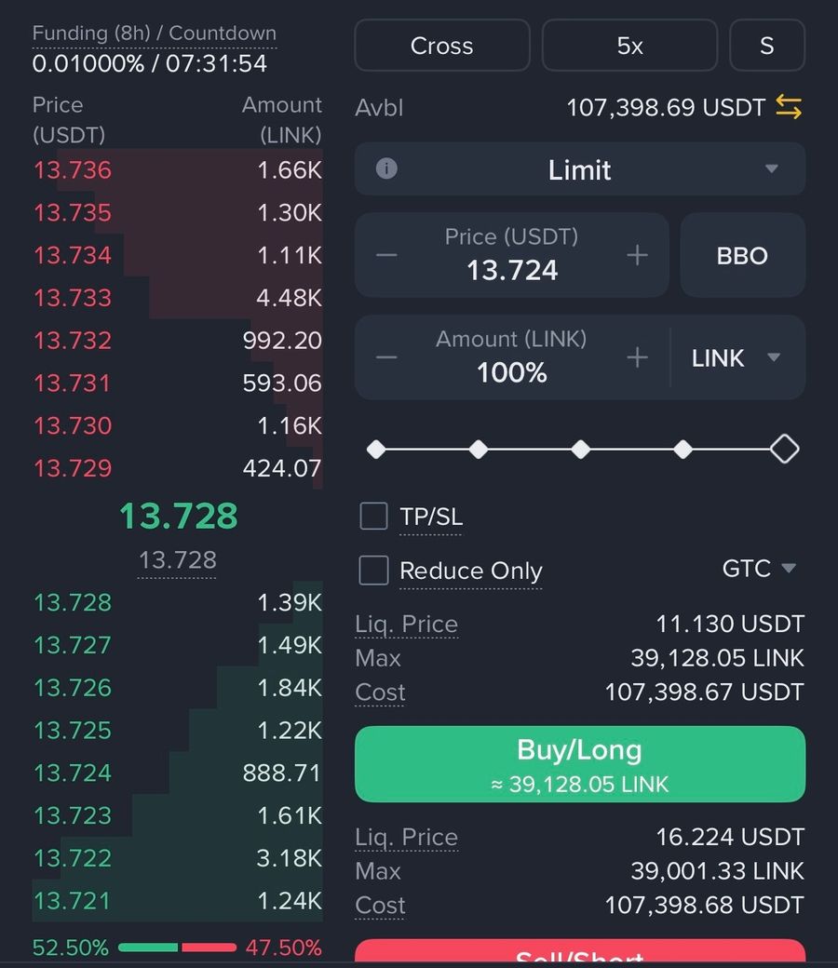Select the 13.733 ask price row

pos(177,298)
